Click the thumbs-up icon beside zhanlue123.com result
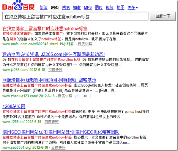 pyautogui.click(x=77, y=96)
